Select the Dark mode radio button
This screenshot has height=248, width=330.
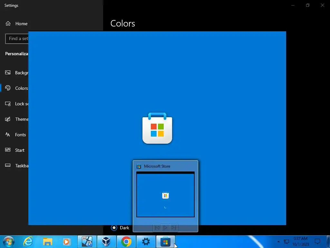114,228
